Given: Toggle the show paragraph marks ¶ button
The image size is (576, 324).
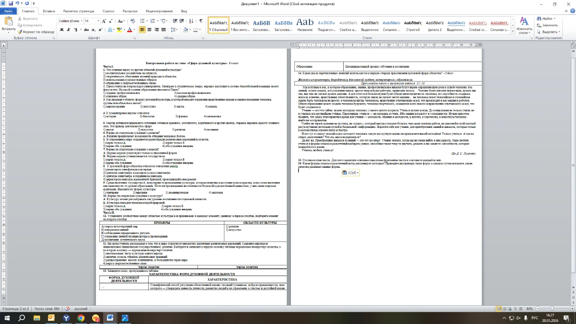Looking at the screenshot, I should click(x=201, y=21).
